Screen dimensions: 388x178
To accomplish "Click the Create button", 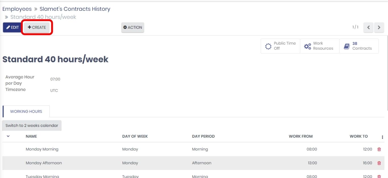I will coord(37,28).
